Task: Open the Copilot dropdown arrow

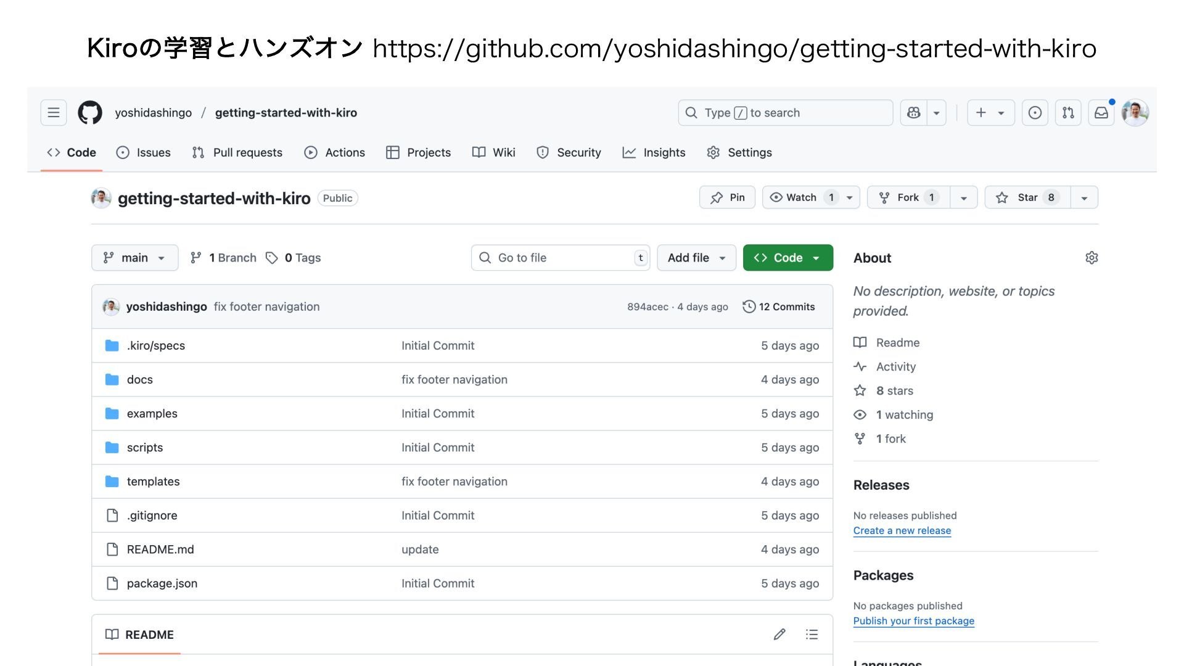Action: (x=936, y=113)
